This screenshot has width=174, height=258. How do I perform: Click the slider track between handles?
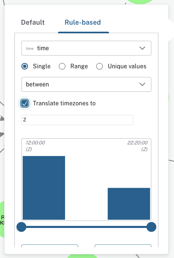pyautogui.click(x=86, y=227)
